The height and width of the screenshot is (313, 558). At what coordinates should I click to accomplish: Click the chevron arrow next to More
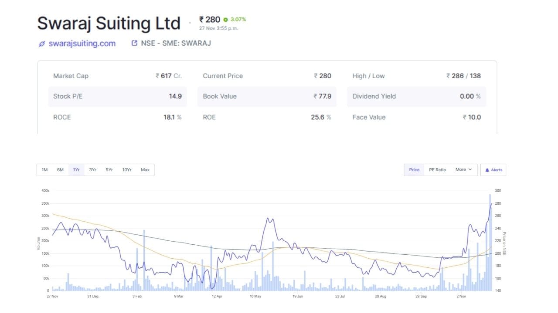[470, 170]
